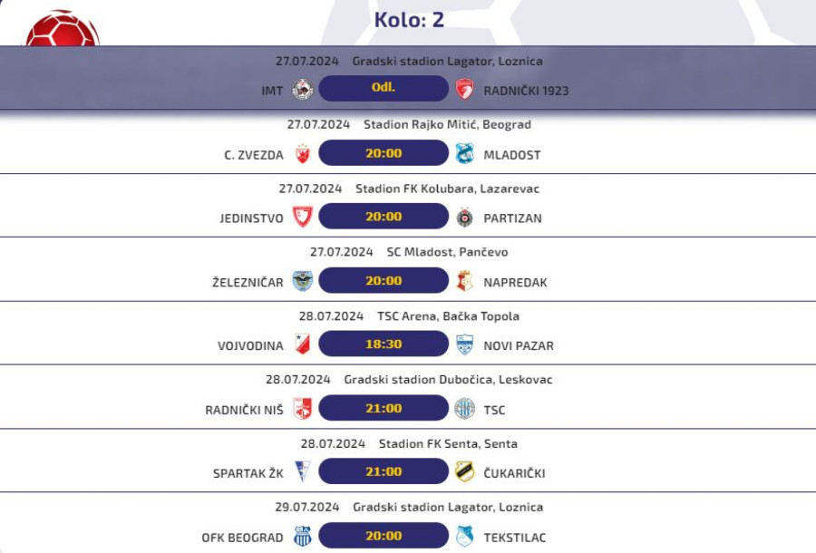
Task: Click the Vojvodina club crest icon
Action: (303, 345)
